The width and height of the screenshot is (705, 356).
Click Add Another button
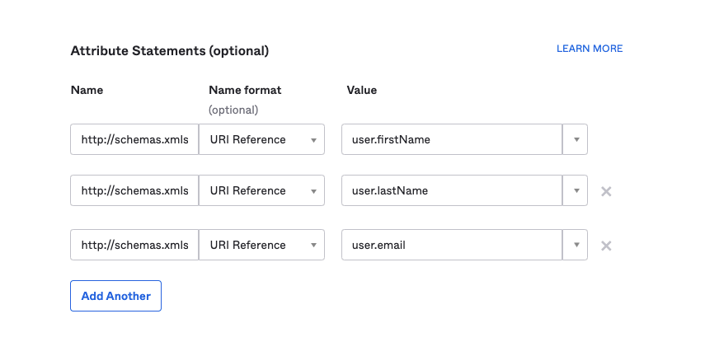click(116, 296)
